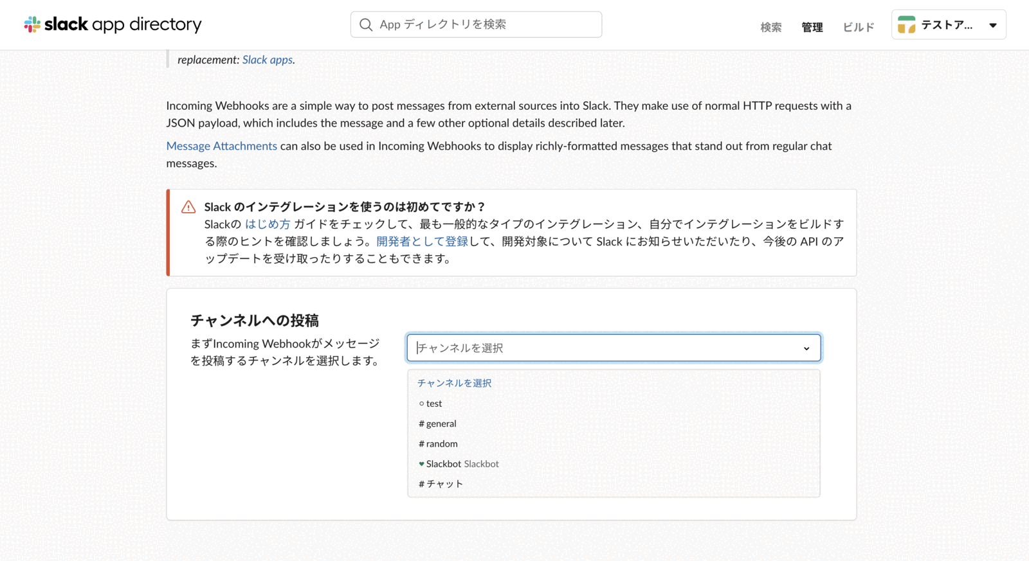Focus the チャンネルを選択 combo box field
Image resolution: width=1029 pixels, height=561 pixels.
(614, 348)
